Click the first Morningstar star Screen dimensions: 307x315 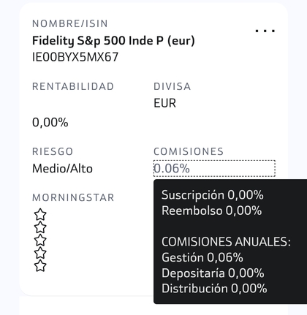pos(40,215)
